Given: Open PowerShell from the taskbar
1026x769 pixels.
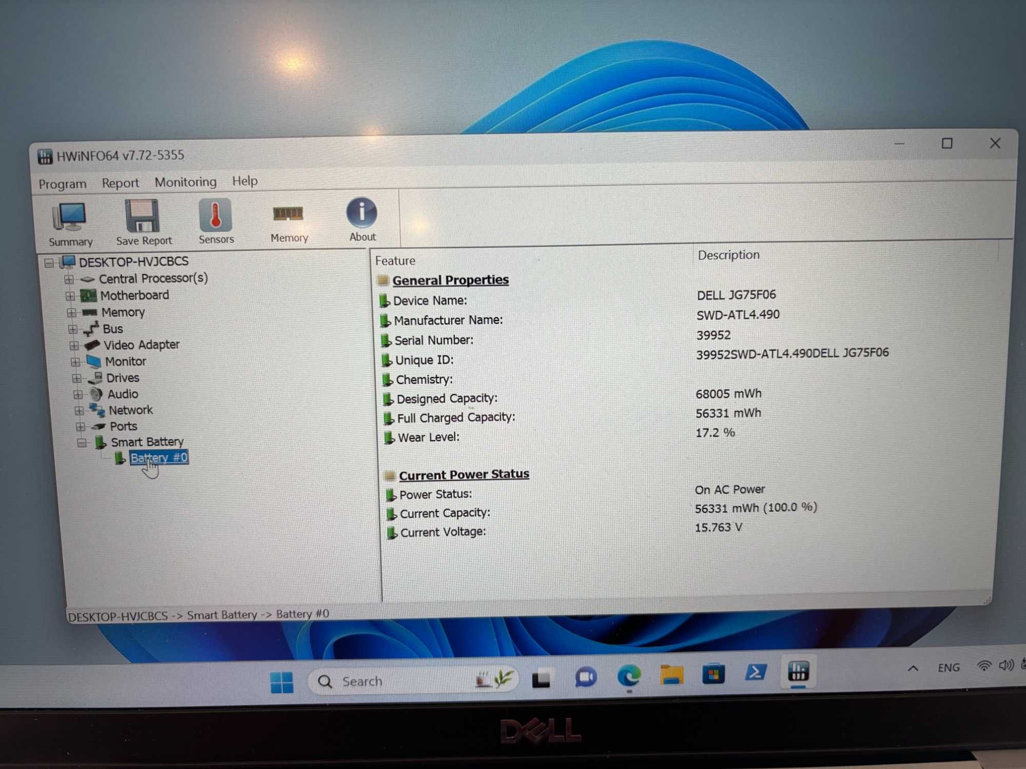Looking at the screenshot, I should (x=755, y=672).
